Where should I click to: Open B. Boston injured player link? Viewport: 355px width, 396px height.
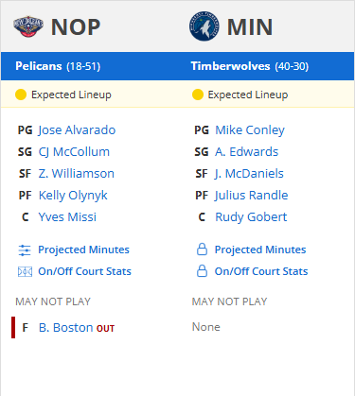click(x=65, y=328)
